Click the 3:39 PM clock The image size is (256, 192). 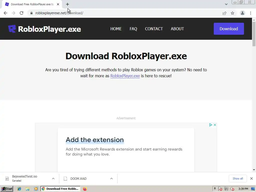point(243,189)
